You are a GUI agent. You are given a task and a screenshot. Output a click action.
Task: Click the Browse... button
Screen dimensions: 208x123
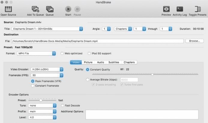194,41
